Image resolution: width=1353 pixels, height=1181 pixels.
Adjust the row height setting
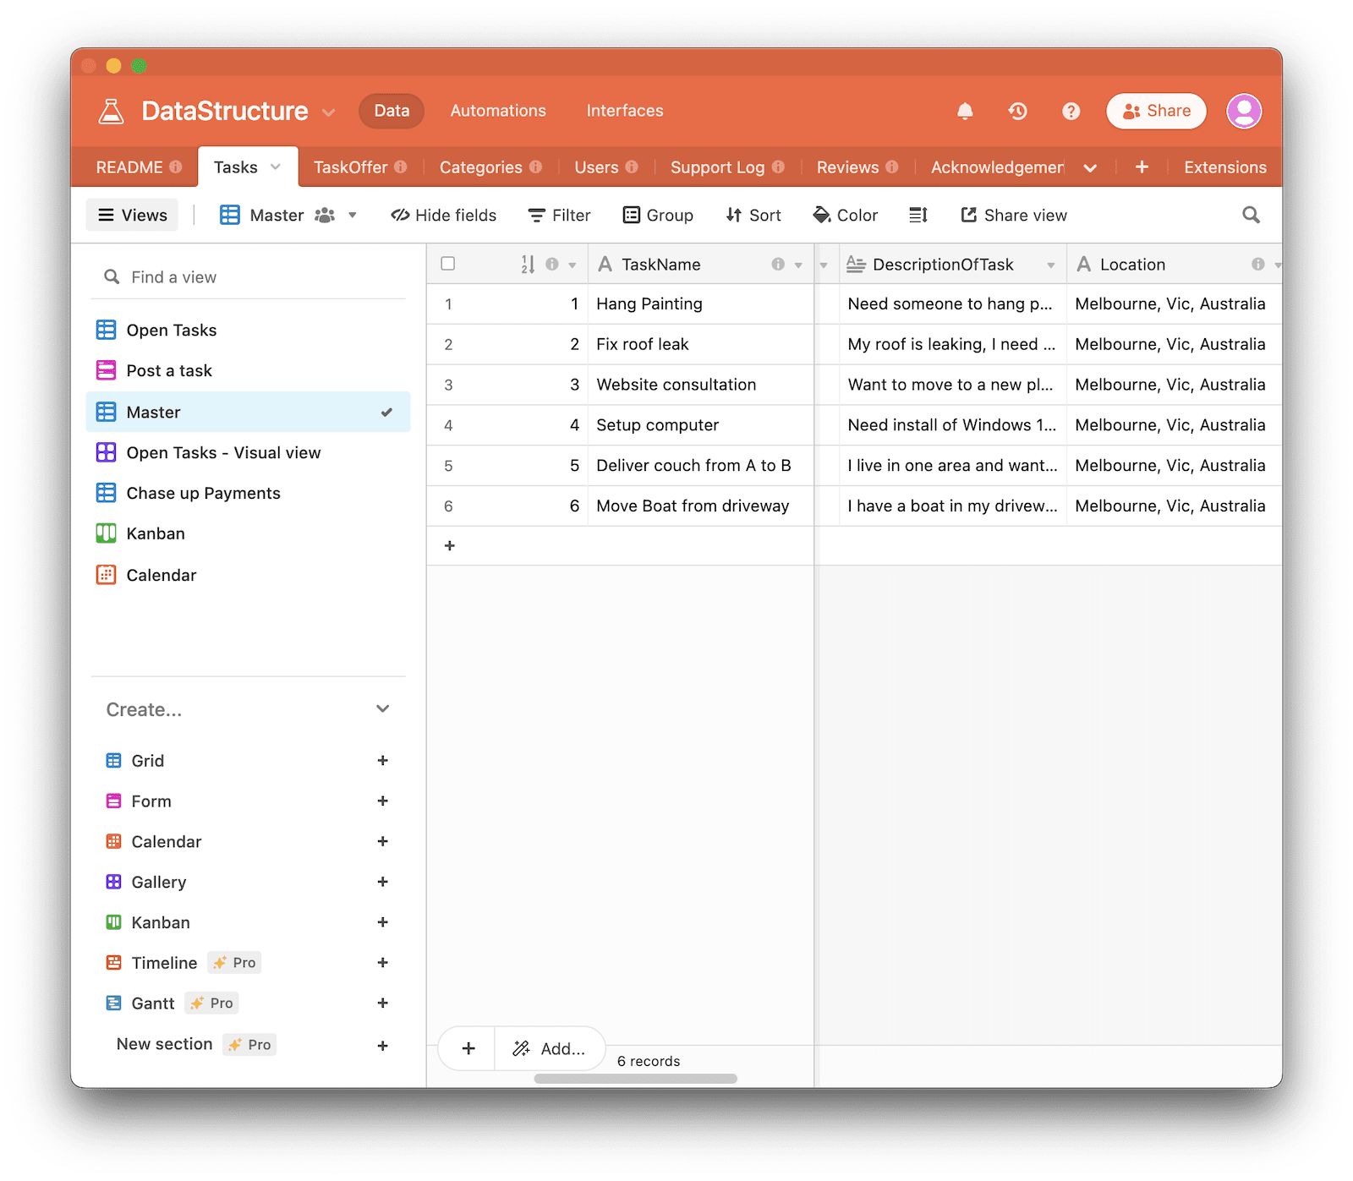918,215
